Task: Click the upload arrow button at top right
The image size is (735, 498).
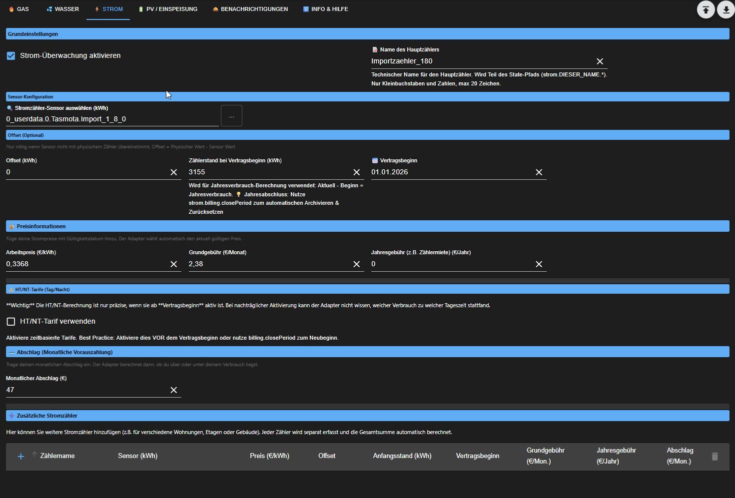Action: [x=706, y=9]
